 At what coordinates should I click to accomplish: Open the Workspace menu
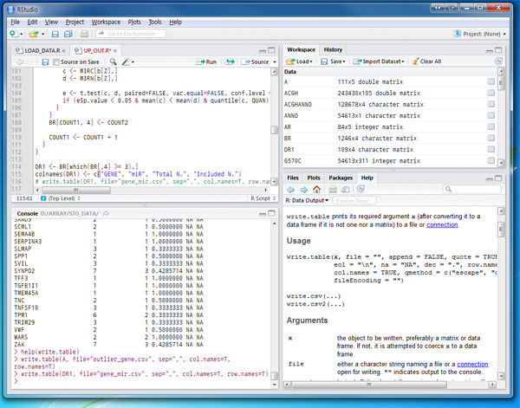[106, 22]
